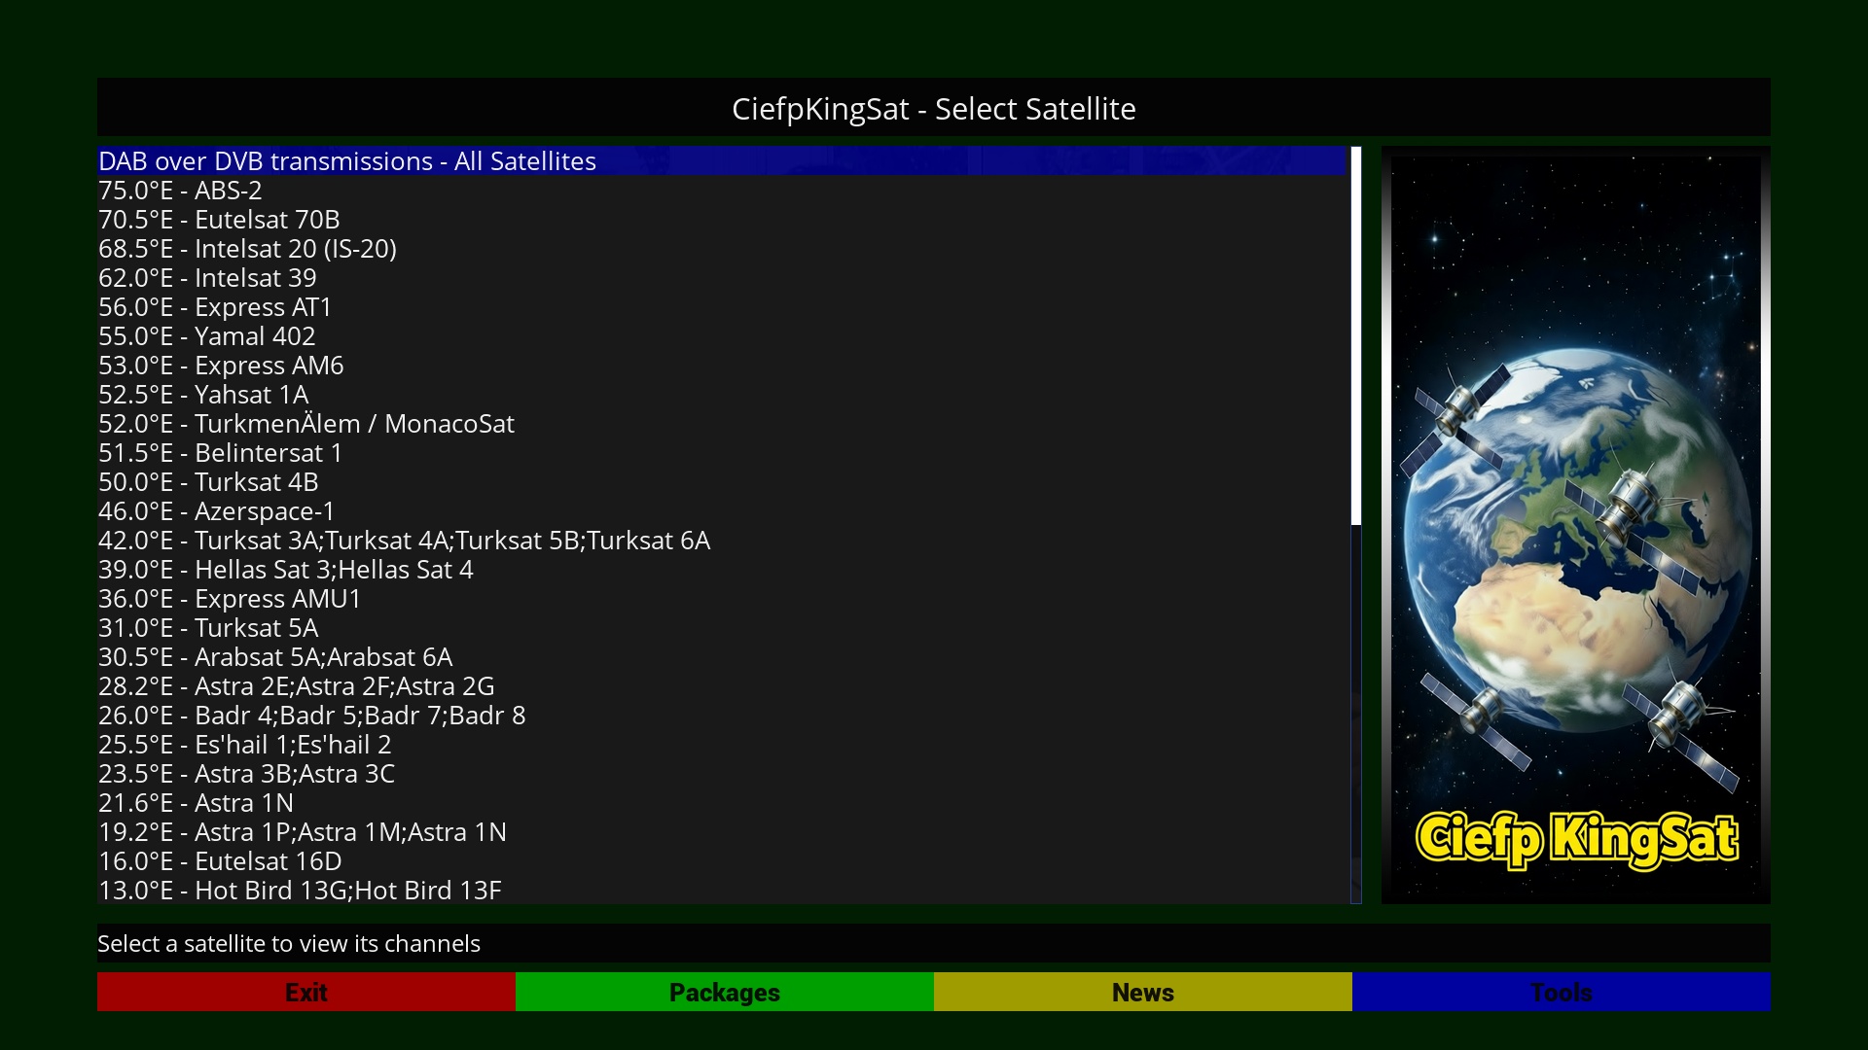
Task: Select 21.6°E - Astra 1N
Action: click(x=721, y=802)
